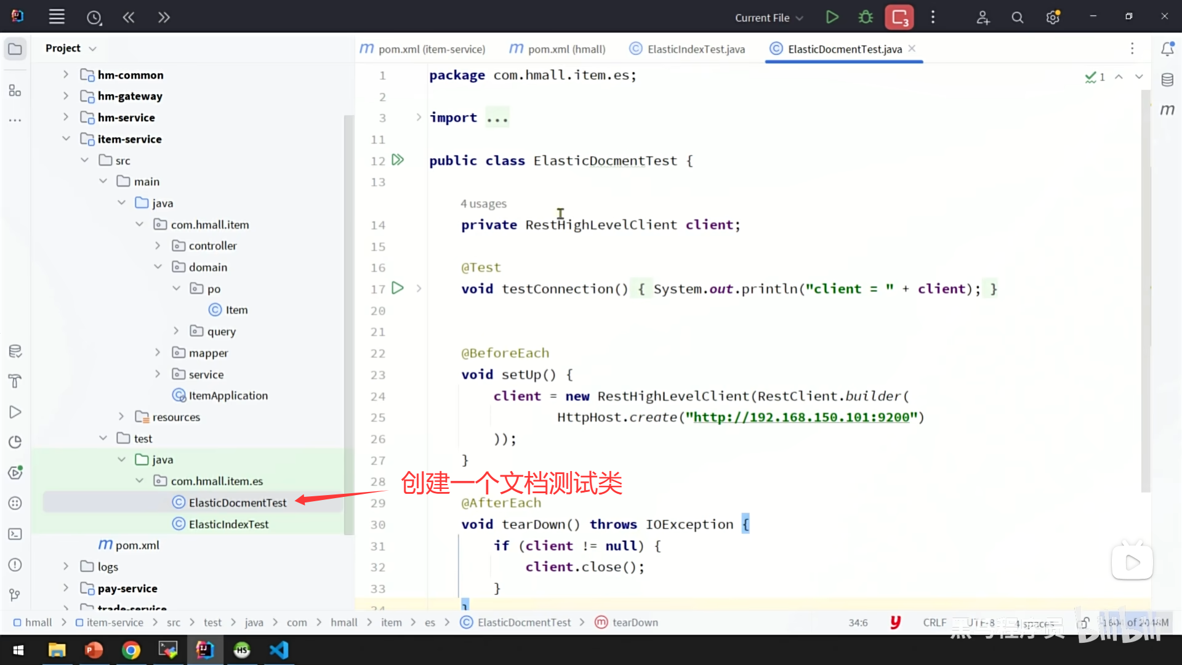Switch to the pom.xml (item-service) tab
Screen dimensions: 1182x665
(431, 49)
